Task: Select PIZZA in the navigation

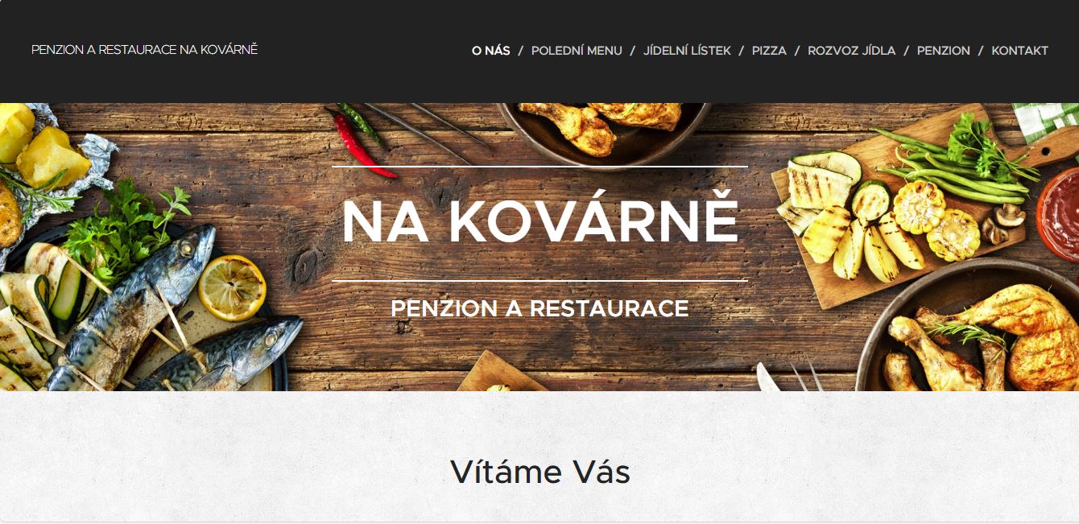Action: [x=769, y=51]
